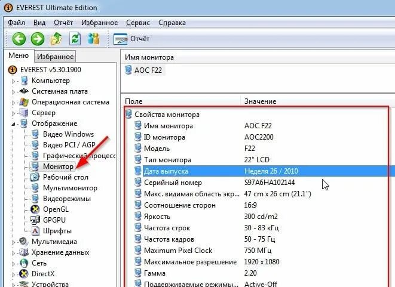395x287 pixels.
Task: Click the Хранение данных storage icon
Action: pos(24,252)
